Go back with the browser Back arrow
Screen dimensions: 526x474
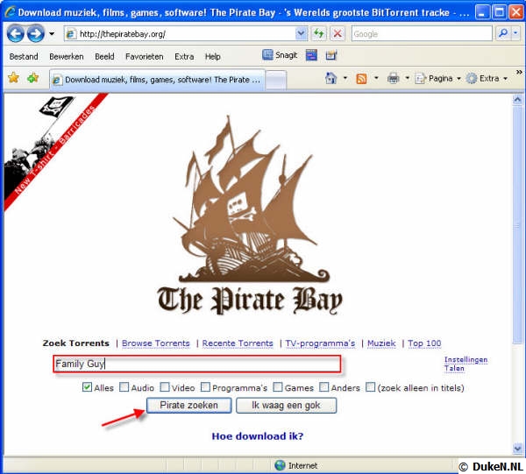coord(15,34)
